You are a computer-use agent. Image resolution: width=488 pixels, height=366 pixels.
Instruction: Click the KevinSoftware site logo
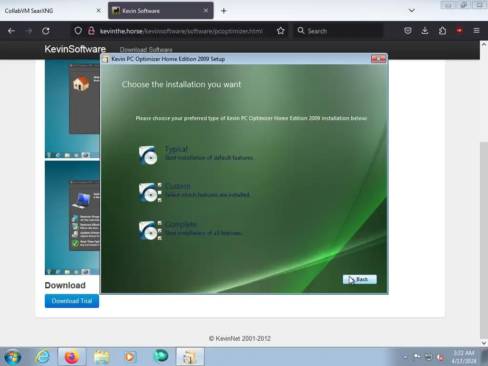point(75,49)
